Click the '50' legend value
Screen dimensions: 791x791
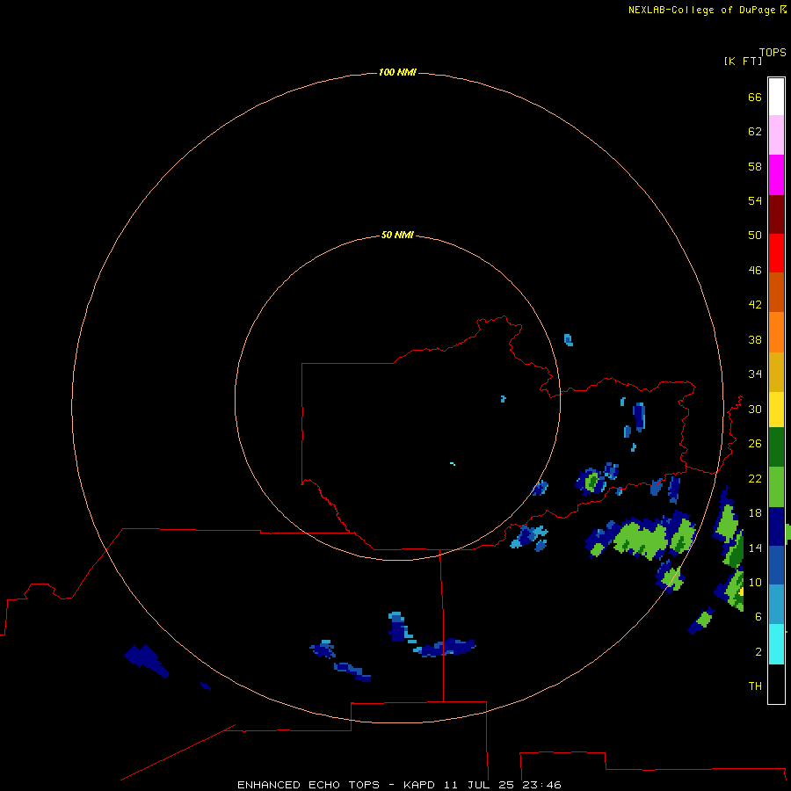(x=755, y=235)
